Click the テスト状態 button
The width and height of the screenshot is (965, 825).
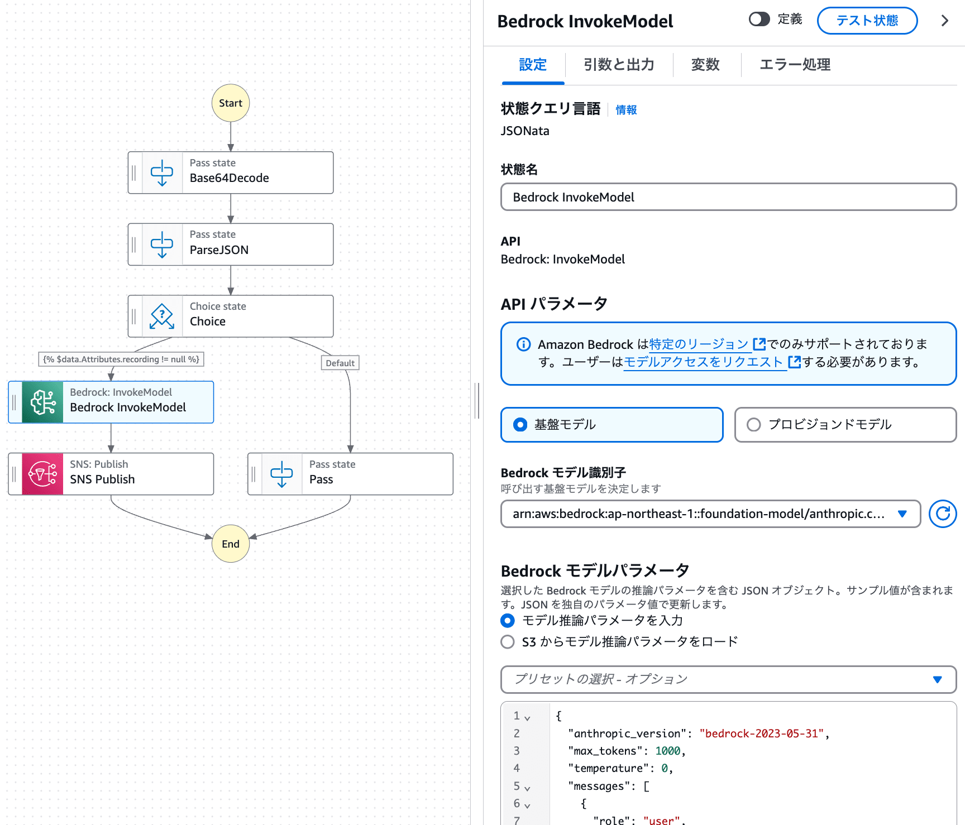pyautogui.click(x=867, y=21)
